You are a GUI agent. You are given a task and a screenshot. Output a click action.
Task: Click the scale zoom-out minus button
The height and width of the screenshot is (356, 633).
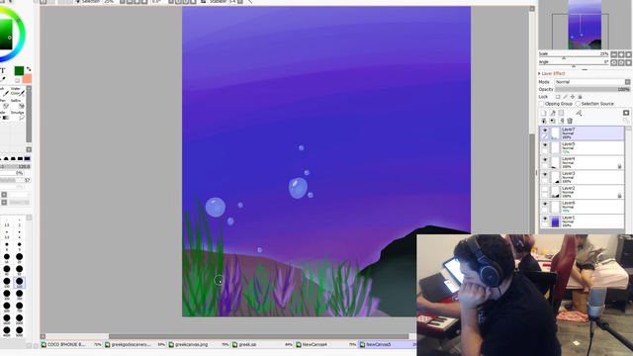coord(614,54)
